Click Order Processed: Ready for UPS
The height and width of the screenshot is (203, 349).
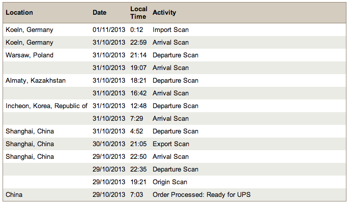tap(201, 194)
